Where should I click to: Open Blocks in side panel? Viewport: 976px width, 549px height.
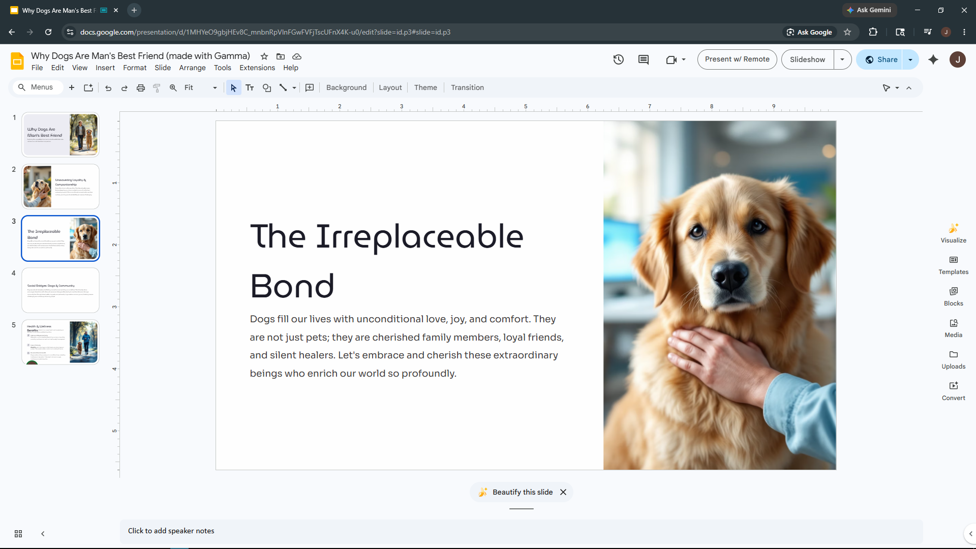954,297
